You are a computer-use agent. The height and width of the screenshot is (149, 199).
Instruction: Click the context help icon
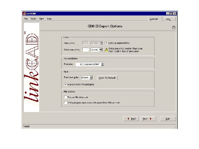tap(174, 27)
